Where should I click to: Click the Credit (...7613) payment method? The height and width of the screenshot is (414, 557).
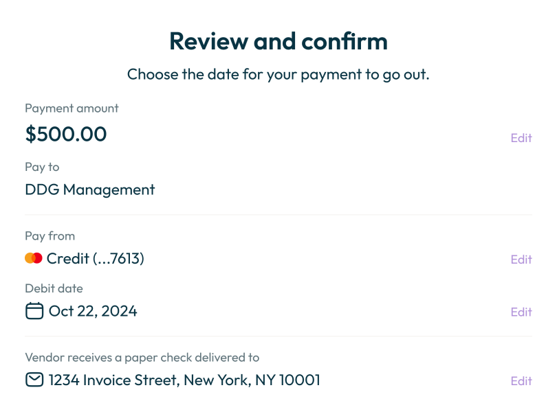tap(95, 259)
